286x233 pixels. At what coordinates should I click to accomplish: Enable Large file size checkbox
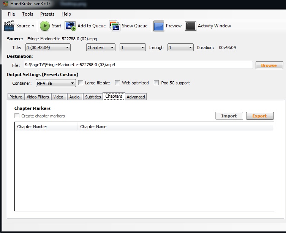[81, 83]
